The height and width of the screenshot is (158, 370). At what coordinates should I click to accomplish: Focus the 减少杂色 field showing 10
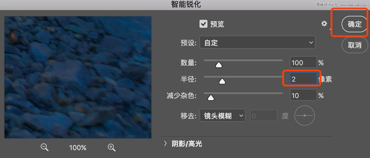click(303, 95)
